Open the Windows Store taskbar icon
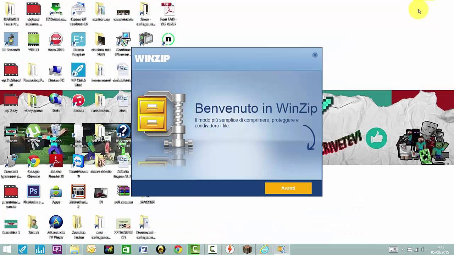This screenshot has width=454, height=255. (126, 249)
